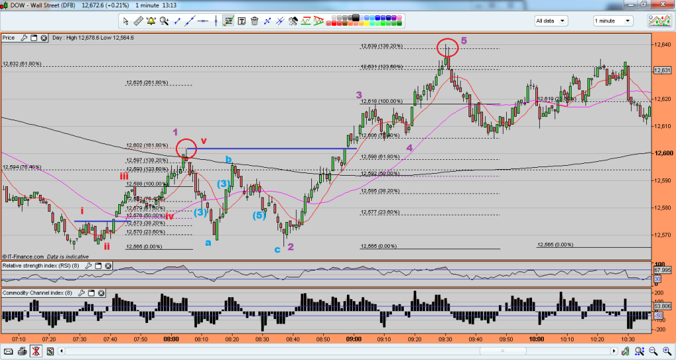Click the zoom fit icon with arrows
Image resolution: width=676 pixels, height=360 pixels.
(x=640, y=351)
